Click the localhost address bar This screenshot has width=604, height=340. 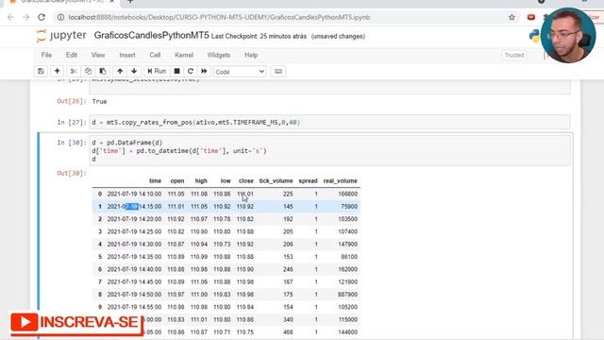219,17
